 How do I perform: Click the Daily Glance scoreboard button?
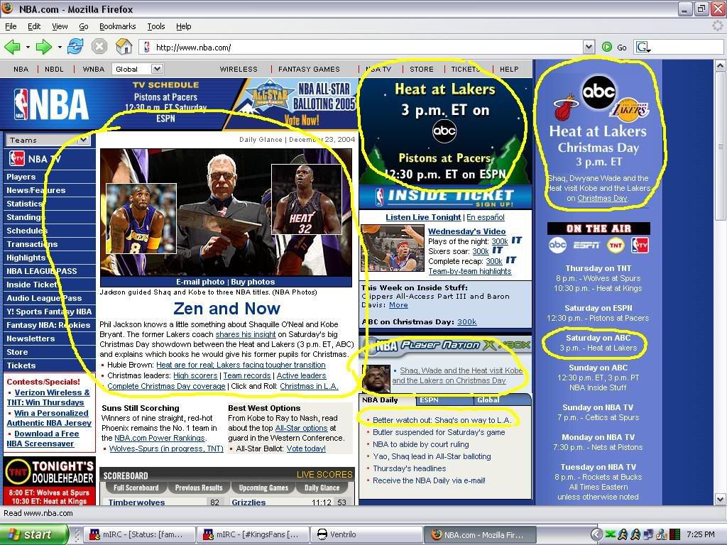(x=322, y=488)
